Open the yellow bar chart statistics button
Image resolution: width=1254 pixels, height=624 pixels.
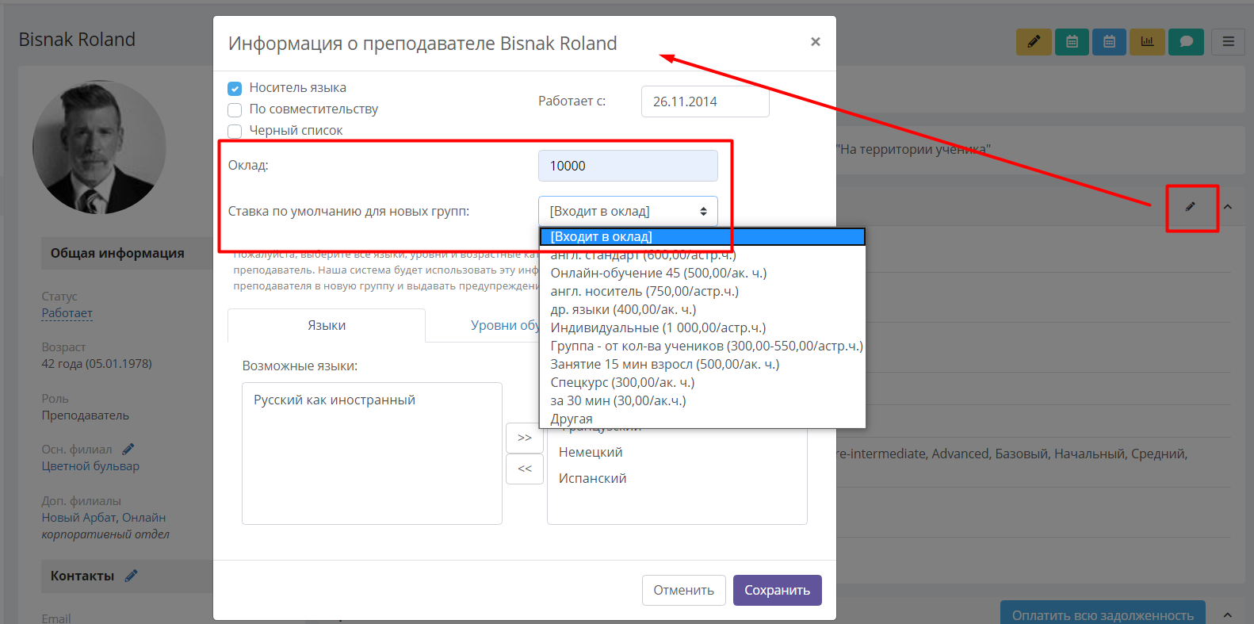1147,42
